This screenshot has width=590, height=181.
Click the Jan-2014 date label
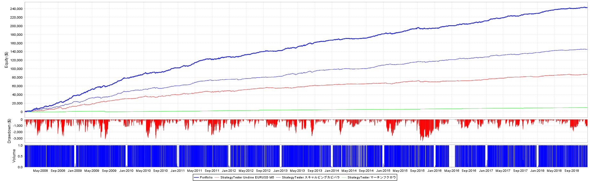tap(332, 170)
